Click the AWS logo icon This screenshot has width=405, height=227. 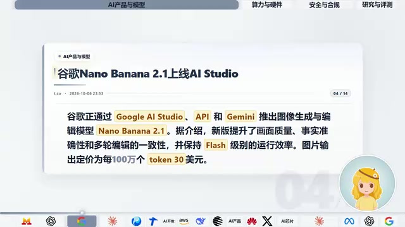coord(184,221)
